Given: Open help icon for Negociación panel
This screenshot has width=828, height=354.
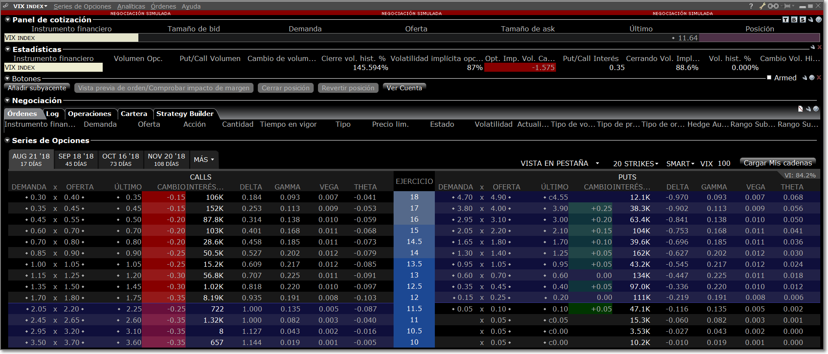Looking at the screenshot, I should click(816, 109).
